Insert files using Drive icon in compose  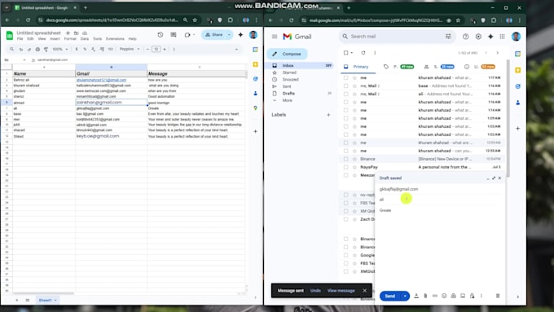click(453, 296)
